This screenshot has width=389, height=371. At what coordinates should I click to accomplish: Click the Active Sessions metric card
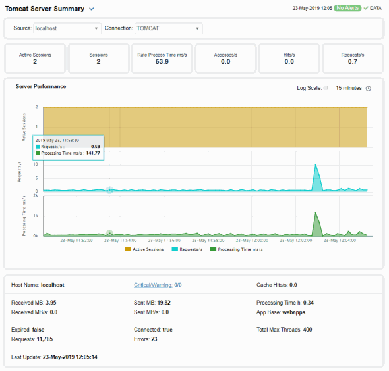pos(35,59)
